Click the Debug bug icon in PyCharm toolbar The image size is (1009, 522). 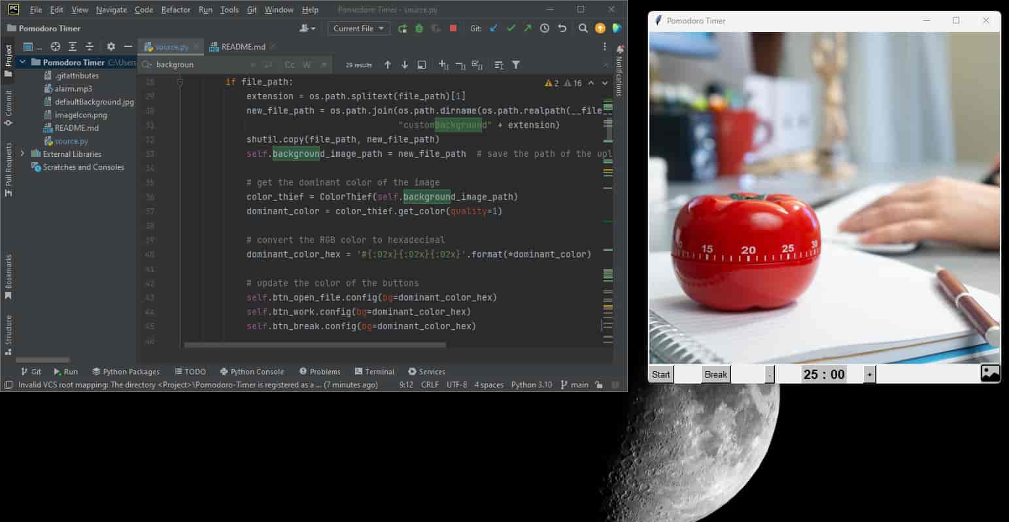pos(419,29)
